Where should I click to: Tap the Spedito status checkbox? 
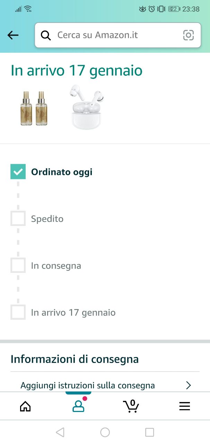pos(18,218)
